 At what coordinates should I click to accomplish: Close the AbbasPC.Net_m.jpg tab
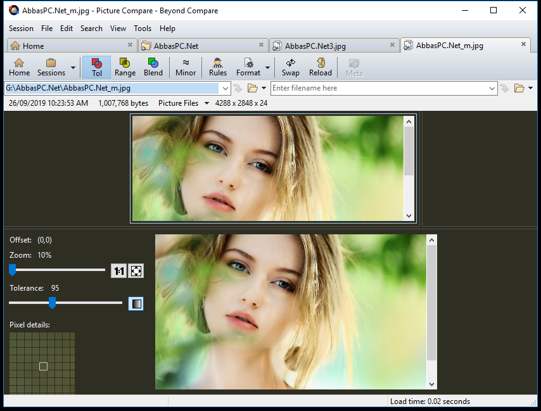523,44
